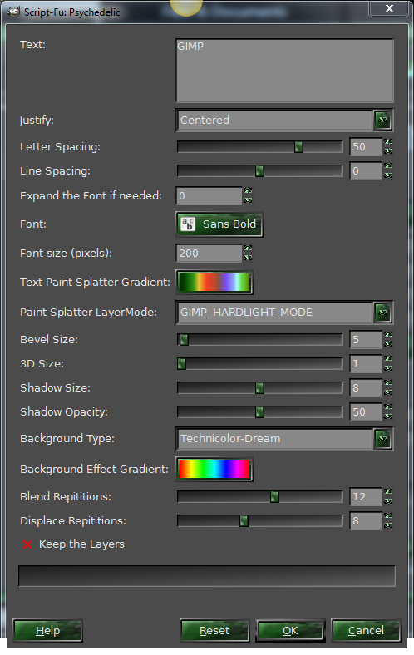Confirm the dialog with OK
414x655 pixels.
[290, 630]
